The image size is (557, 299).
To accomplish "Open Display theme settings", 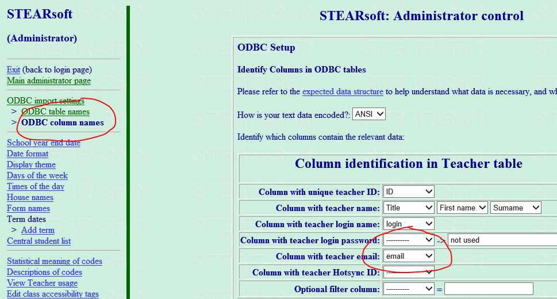I will click(31, 165).
